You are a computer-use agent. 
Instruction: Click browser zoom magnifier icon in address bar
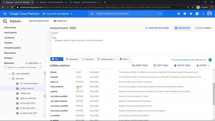(188, 7)
